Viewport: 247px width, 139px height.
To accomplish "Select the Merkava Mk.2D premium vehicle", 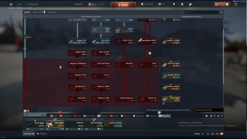I will pos(171,88).
